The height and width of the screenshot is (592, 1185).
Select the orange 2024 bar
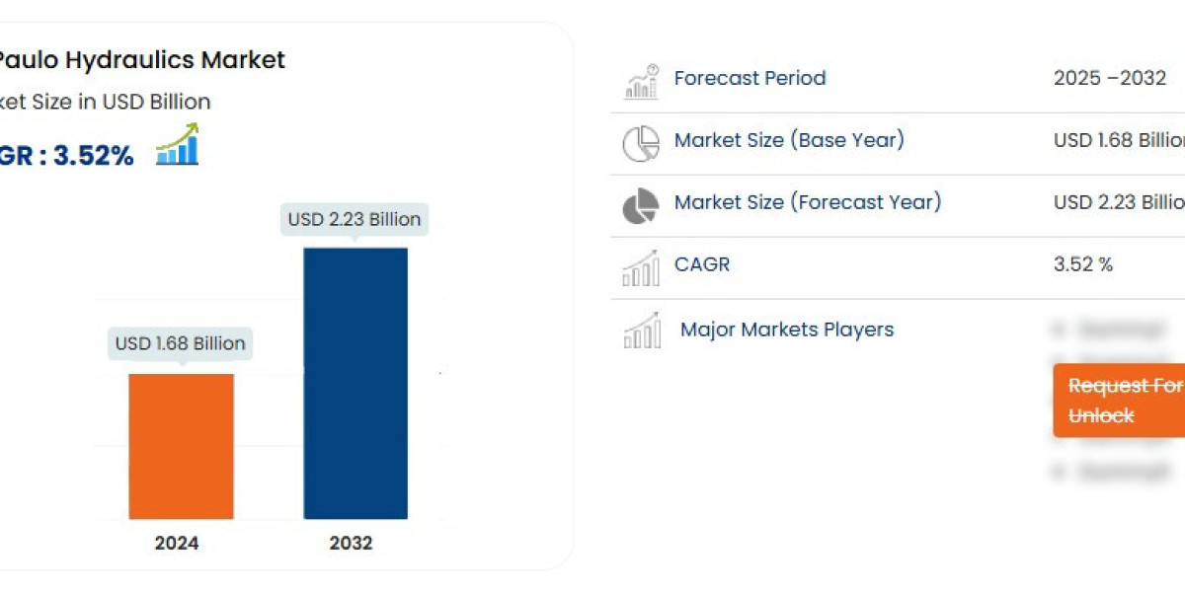tap(182, 446)
